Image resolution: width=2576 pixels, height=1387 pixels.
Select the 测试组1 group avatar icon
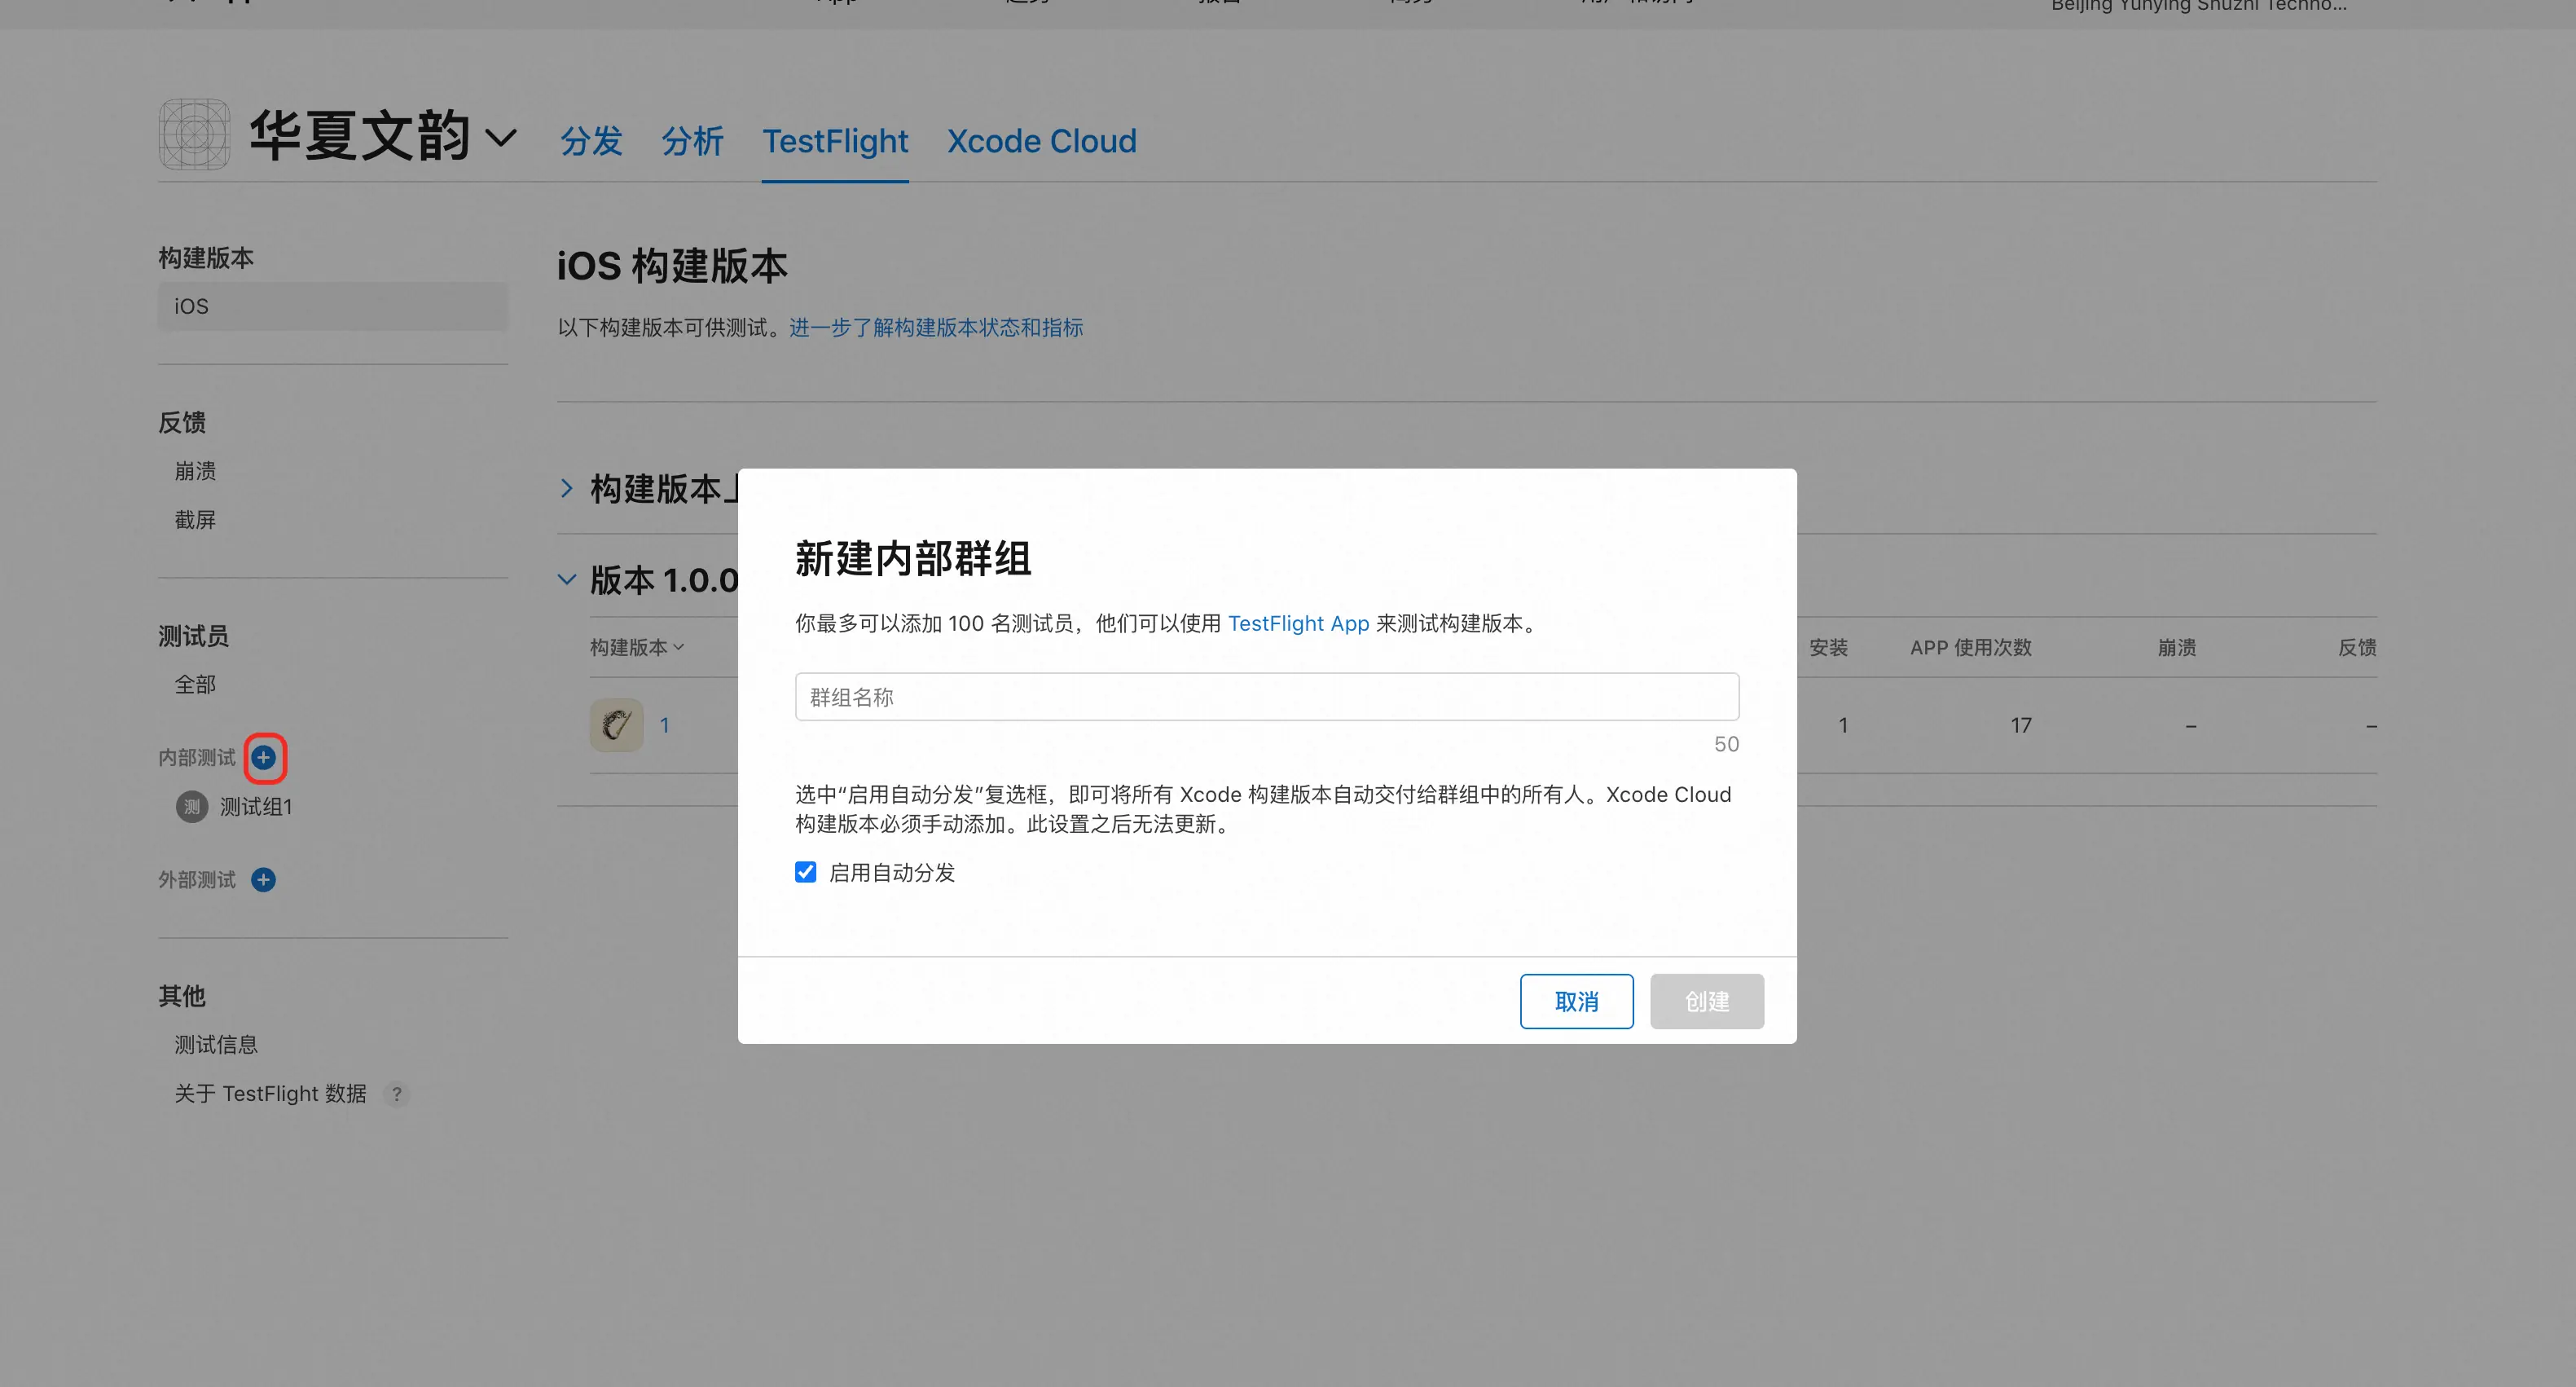click(192, 806)
